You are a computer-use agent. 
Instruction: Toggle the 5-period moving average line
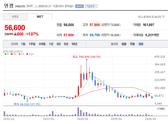[6, 54]
